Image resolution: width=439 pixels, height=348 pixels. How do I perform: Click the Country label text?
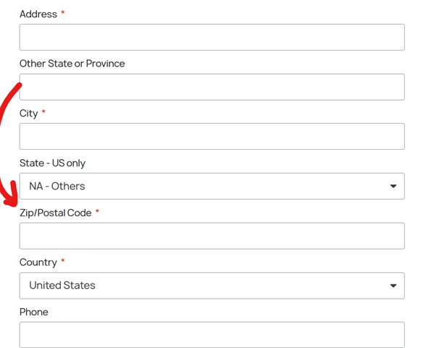point(38,263)
